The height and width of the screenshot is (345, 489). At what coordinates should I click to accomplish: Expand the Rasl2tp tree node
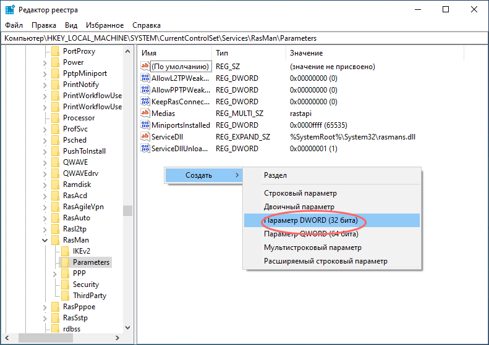[45, 230]
